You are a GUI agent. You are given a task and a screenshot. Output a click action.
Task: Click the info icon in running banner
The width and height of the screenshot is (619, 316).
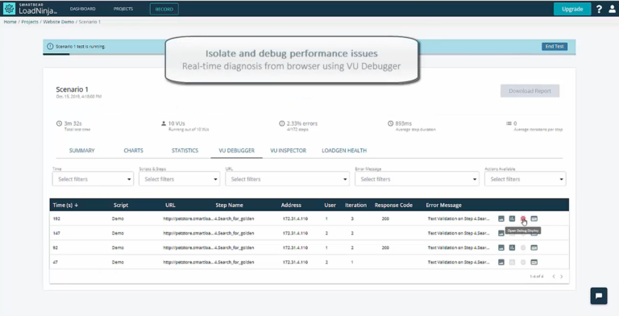[x=50, y=47]
